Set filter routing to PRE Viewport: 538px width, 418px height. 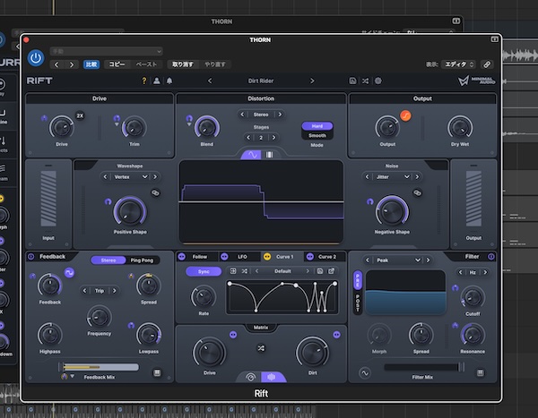coord(358,280)
